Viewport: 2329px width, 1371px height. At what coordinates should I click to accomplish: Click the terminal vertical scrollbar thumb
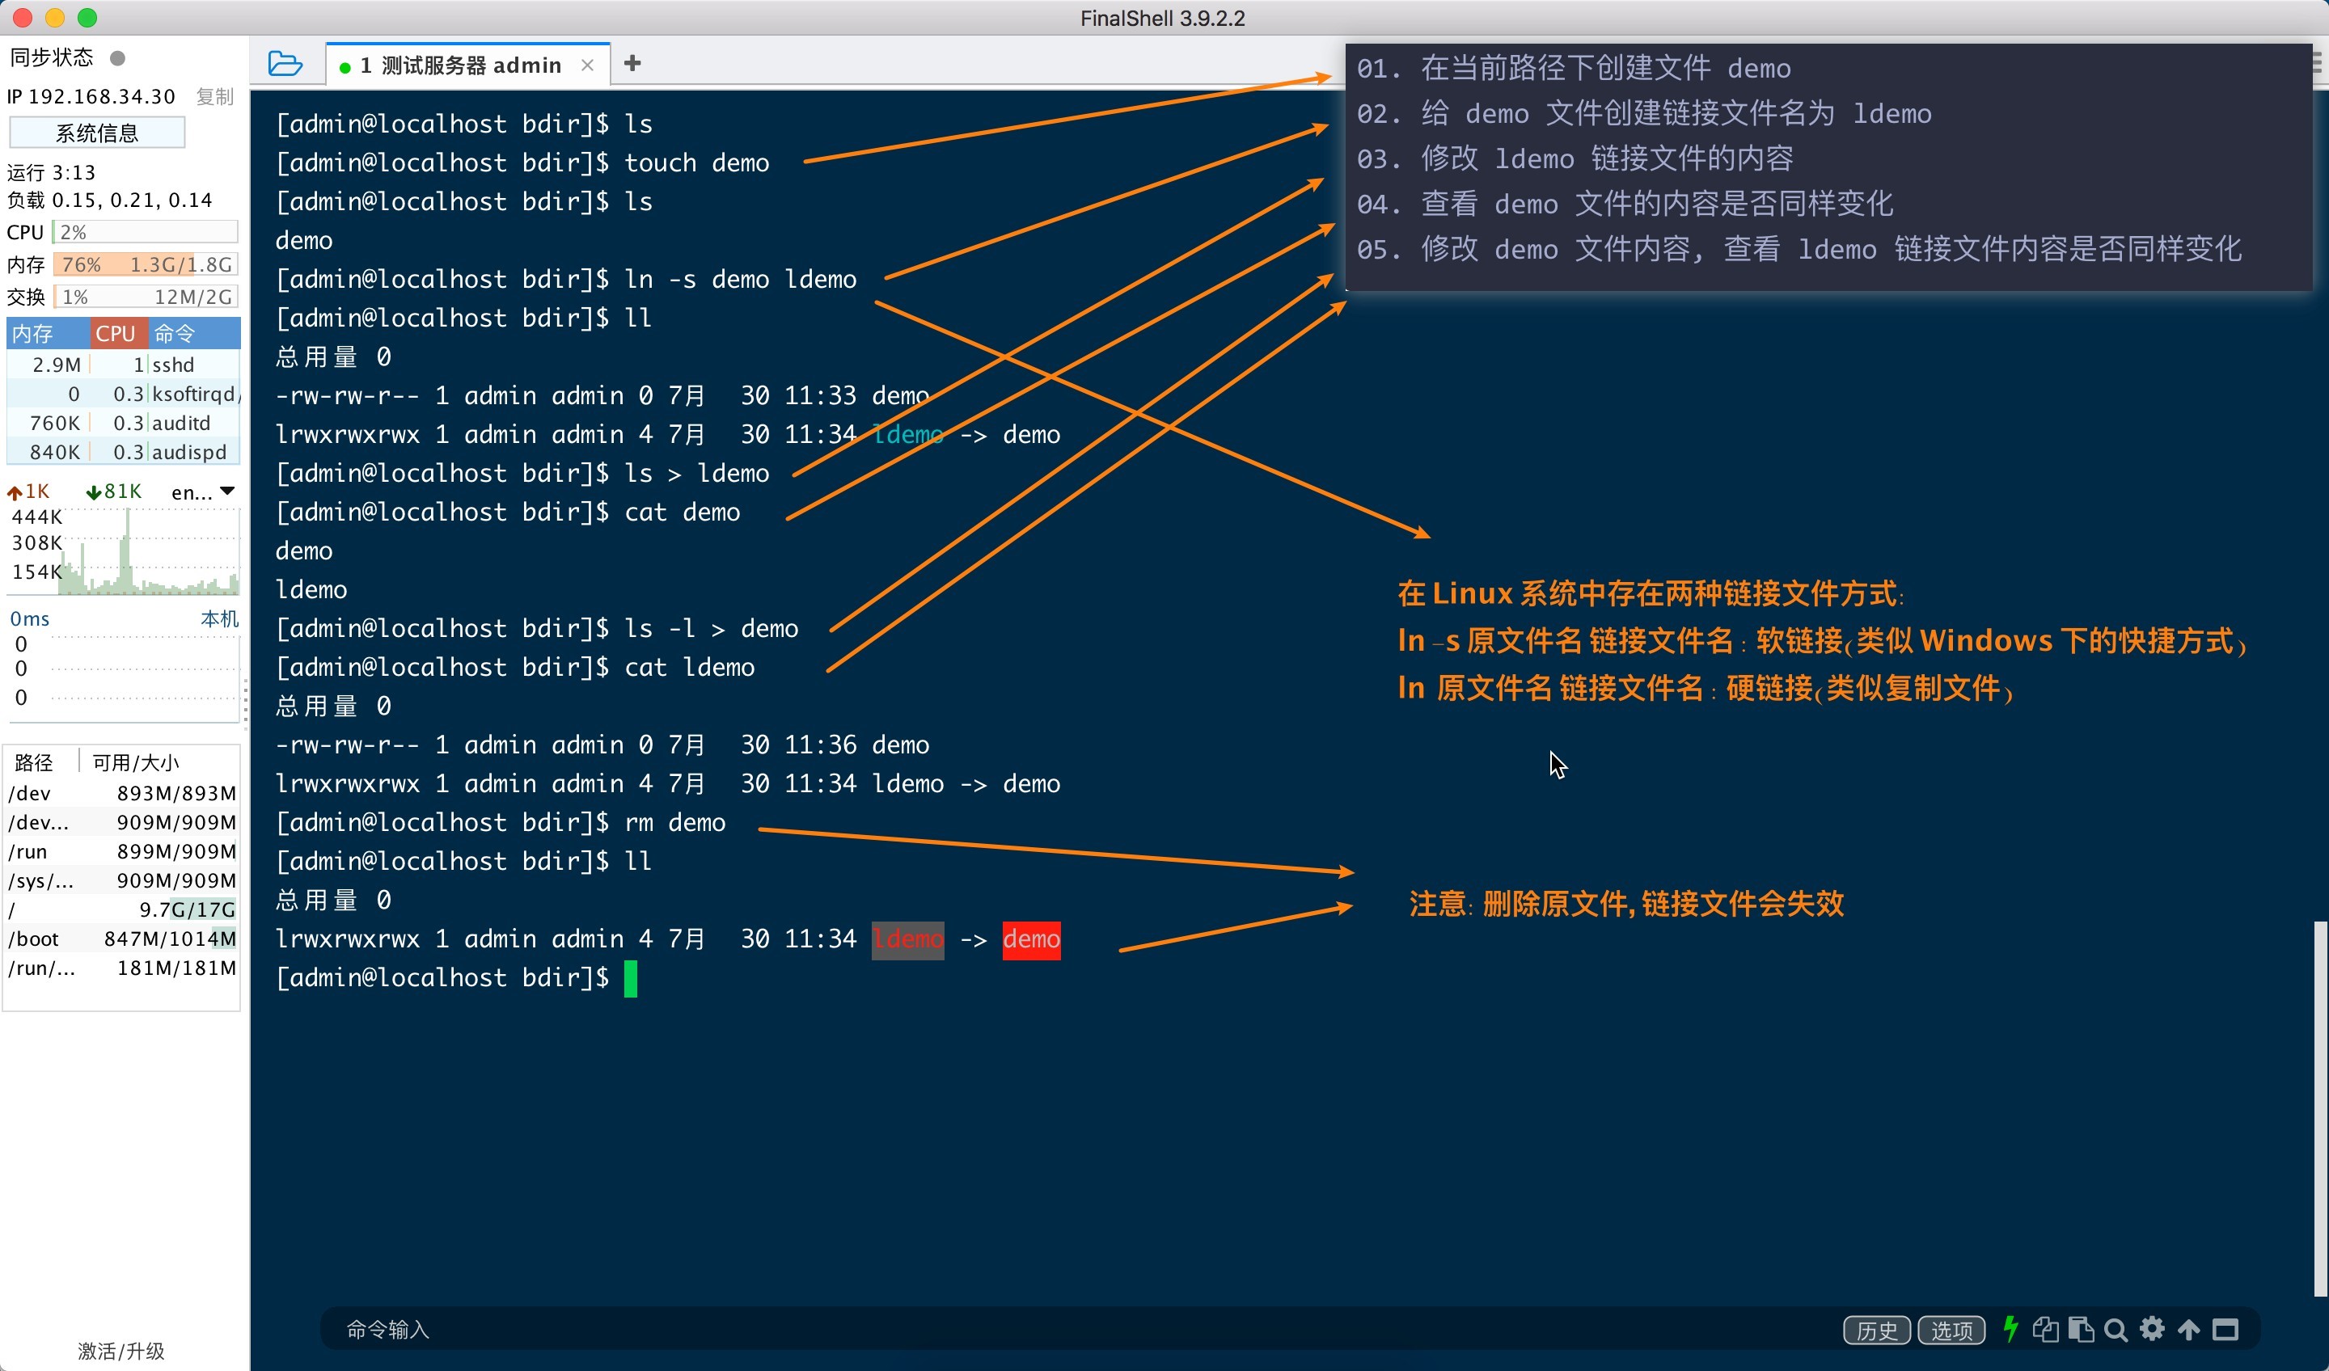(x=2320, y=1108)
